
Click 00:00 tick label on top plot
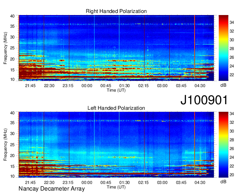(x=87, y=86)
